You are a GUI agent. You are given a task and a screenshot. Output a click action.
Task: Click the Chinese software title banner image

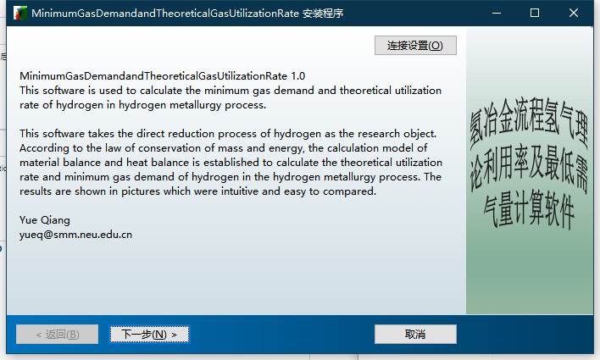click(x=530, y=171)
